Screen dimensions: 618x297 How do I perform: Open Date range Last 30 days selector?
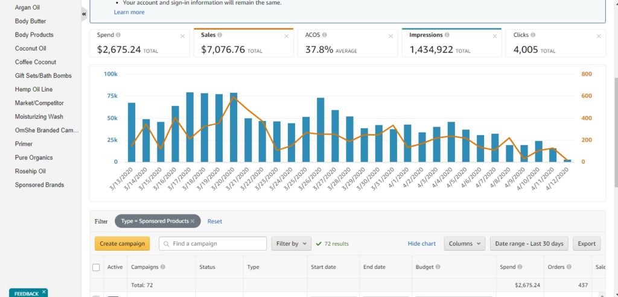529,243
